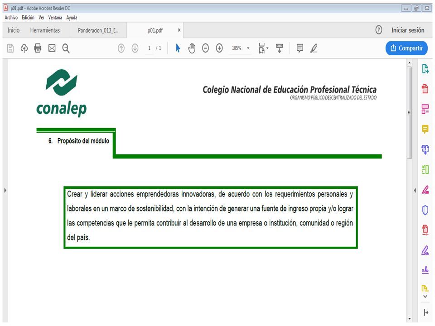Open the yellow sidebar tool icon
This screenshot has width=435, height=326.
(x=425, y=288)
